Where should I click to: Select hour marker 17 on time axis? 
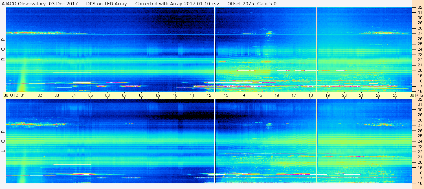[294, 95]
